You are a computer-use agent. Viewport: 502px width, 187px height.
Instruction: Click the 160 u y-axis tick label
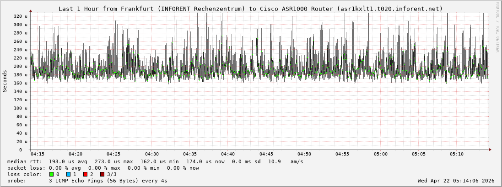(x=20, y=83)
